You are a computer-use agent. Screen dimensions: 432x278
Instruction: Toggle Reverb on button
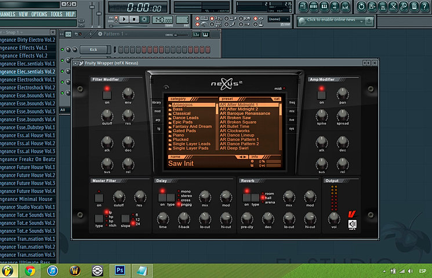(x=246, y=197)
